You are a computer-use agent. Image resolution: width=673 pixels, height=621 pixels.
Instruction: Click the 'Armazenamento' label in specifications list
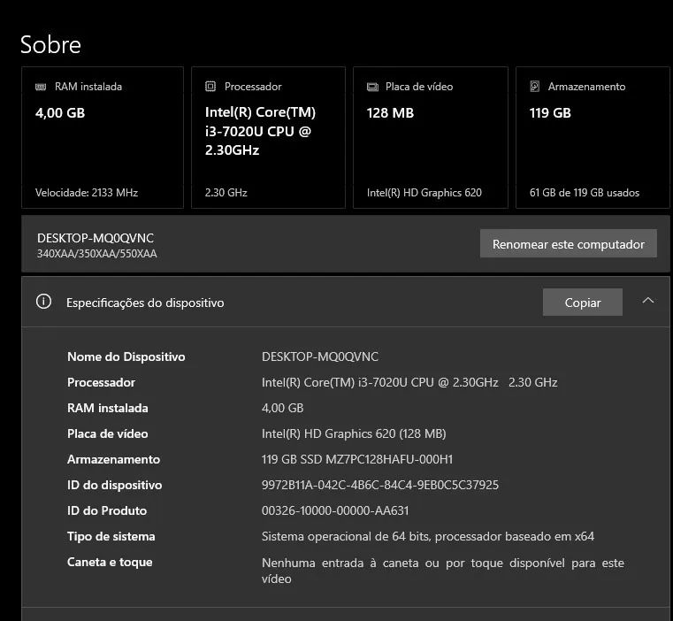coord(114,459)
